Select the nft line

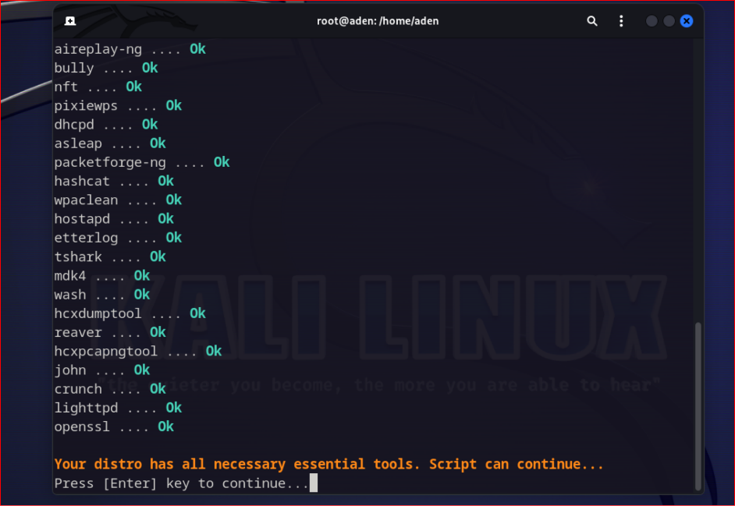pos(98,87)
